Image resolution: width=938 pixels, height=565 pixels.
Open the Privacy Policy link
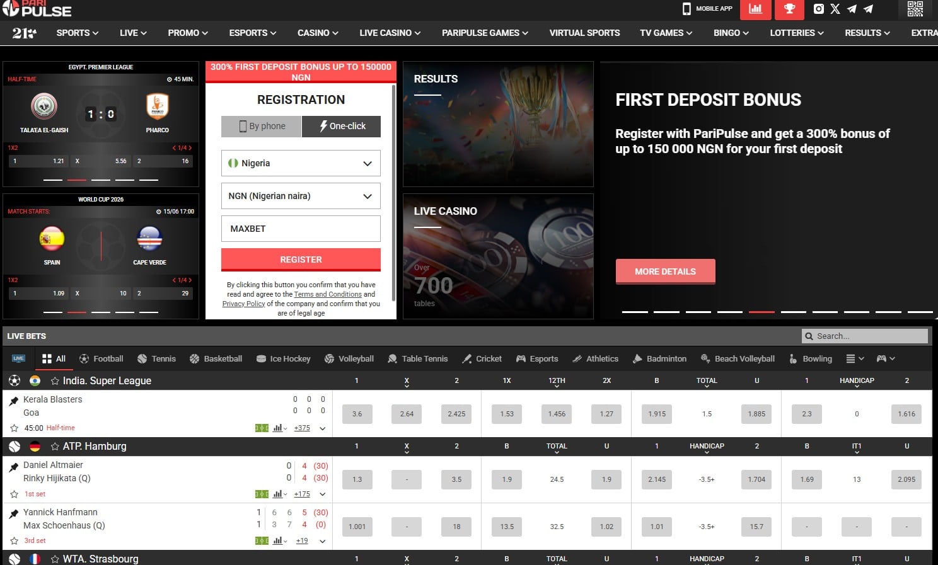point(243,304)
